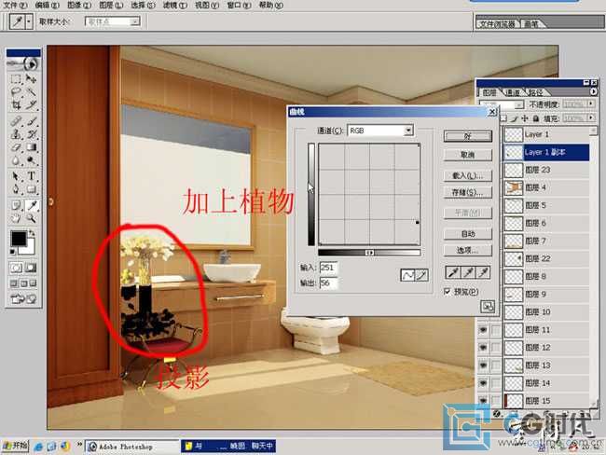Select the Magic Wand tool
The height and width of the screenshot is (455, 606).
[x=32, y=92]
